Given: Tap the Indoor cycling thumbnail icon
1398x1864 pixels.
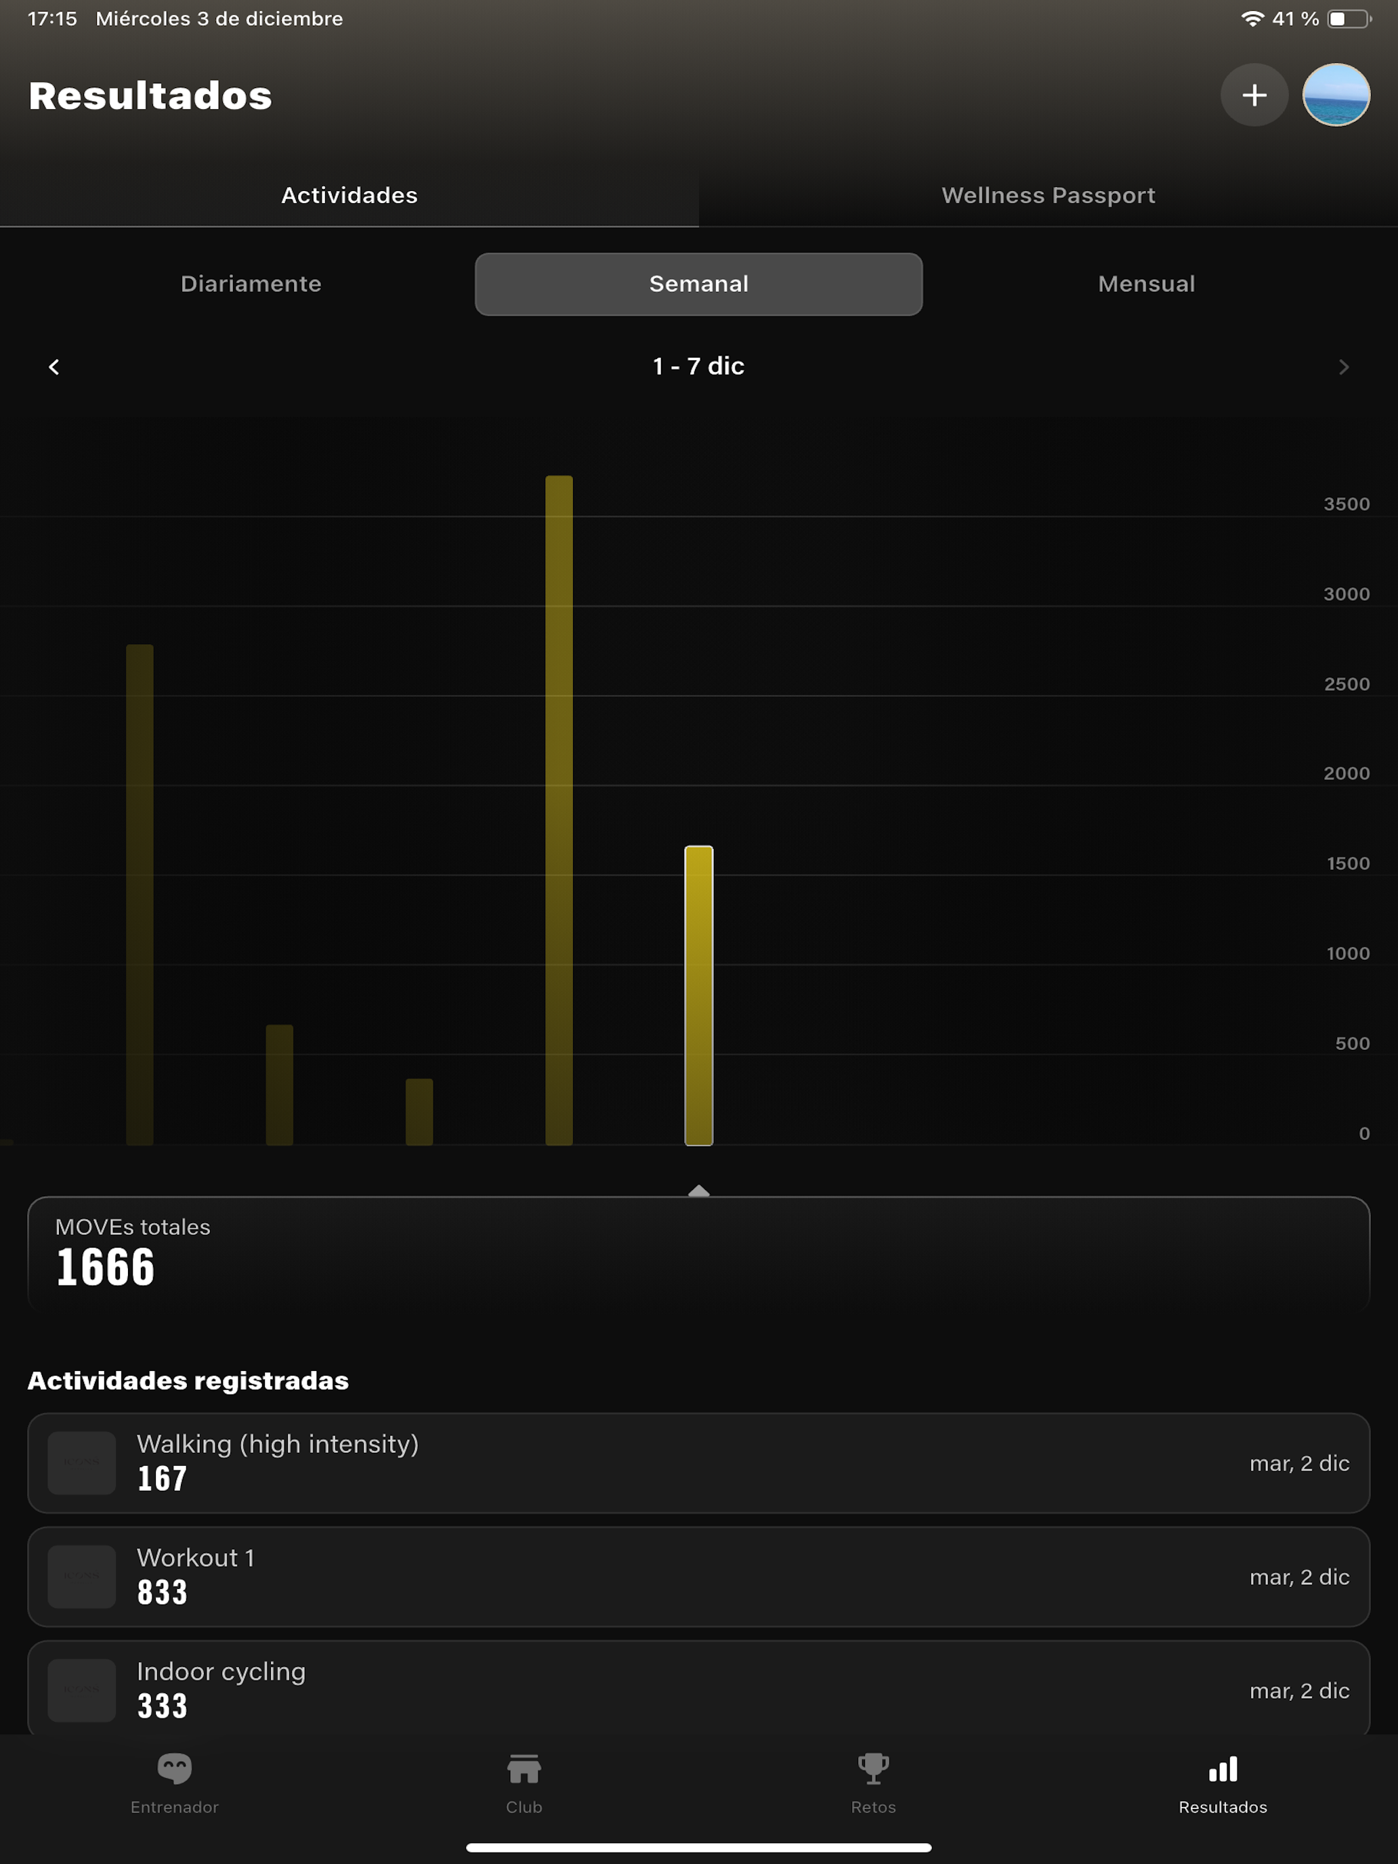Looking at the screenshot, I should 82,1691.
